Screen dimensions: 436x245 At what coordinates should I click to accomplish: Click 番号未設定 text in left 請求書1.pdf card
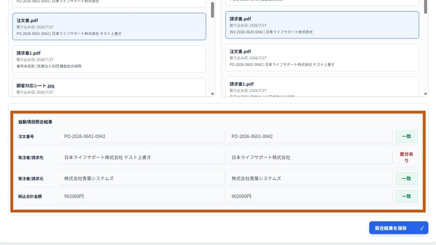tap(25, 66)
